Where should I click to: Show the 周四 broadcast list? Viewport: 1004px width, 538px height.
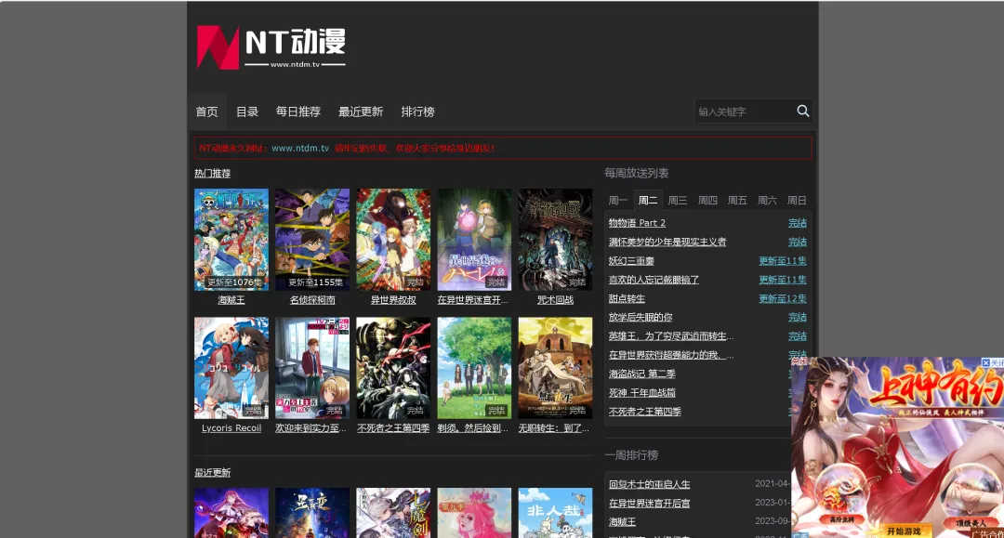click(707, 200)
